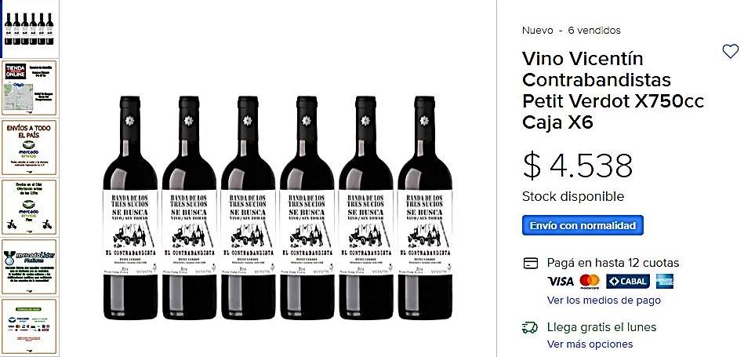Click the credit card payment icon
The width and height of the screenshot is (755, 357).
tap(531, 263)
